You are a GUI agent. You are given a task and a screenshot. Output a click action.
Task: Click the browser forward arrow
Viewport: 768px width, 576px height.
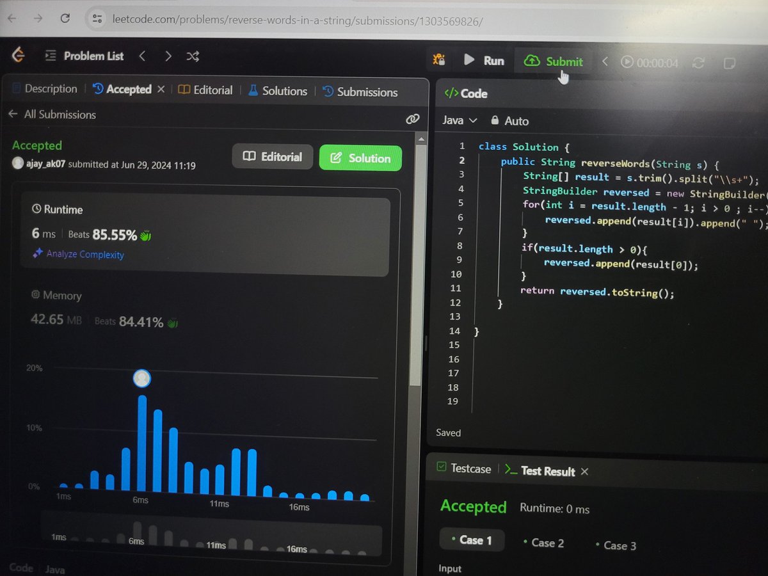[38, 18]
